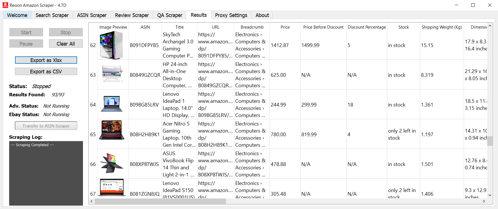
Task: Click horizontal scrollbar left arrow
Action: (92, 201)
